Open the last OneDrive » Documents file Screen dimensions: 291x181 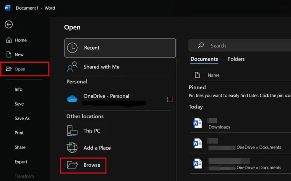(240, 164)
